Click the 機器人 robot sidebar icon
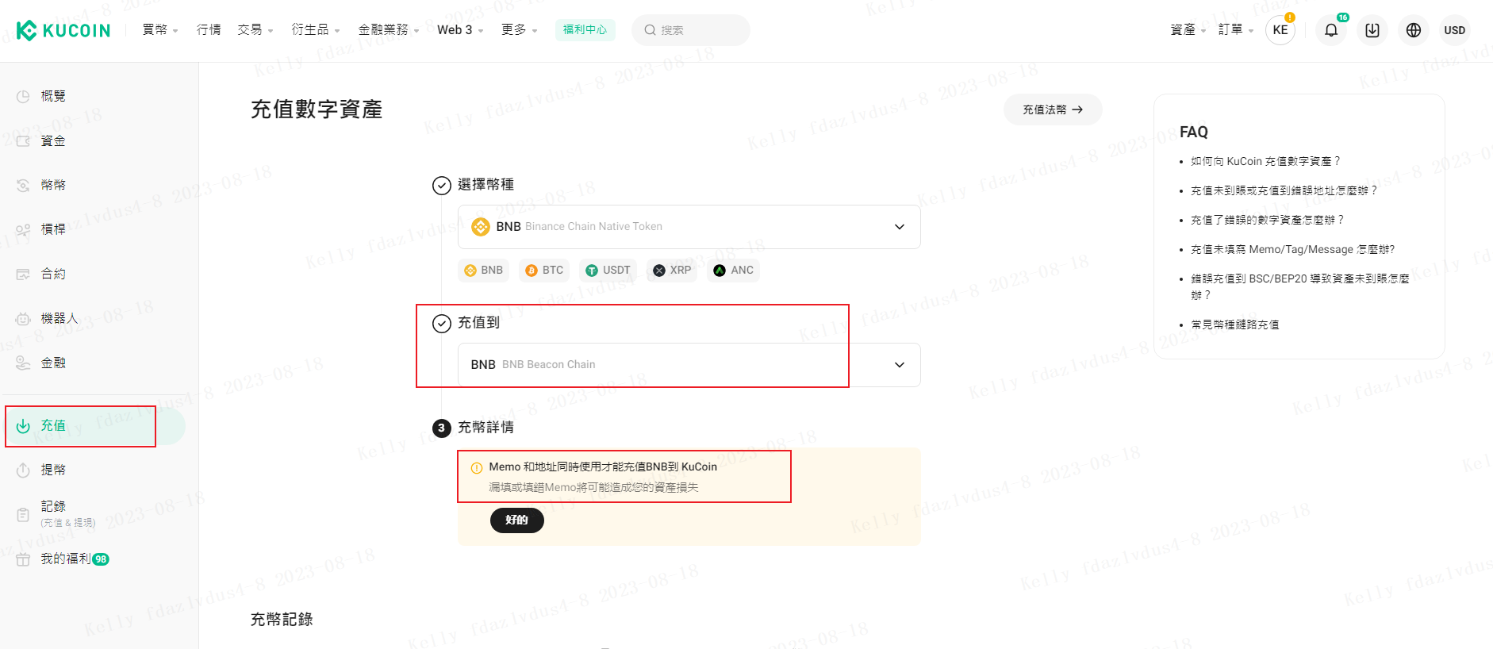1493x649 pixels. click(23, 319)
